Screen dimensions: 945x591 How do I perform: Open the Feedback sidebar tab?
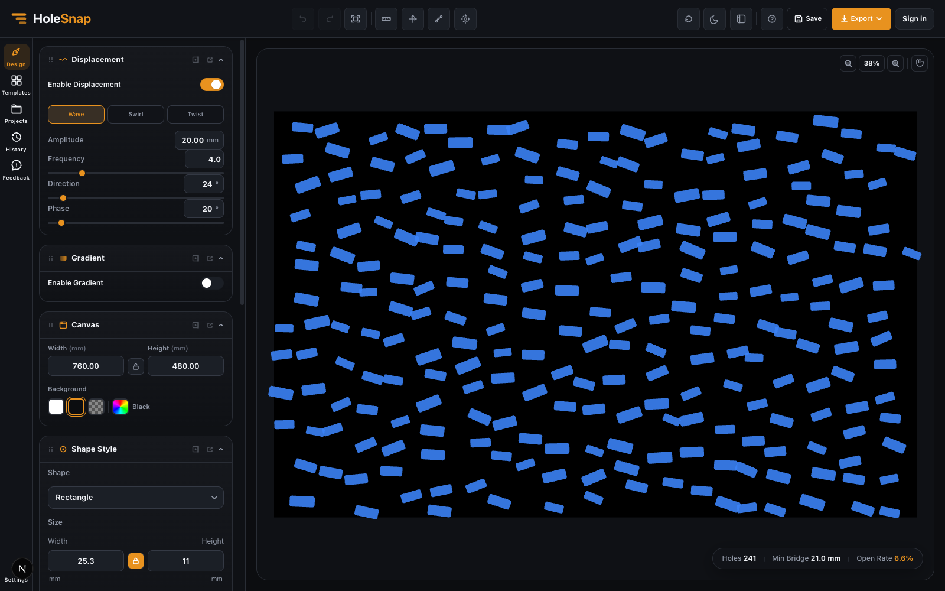click(16, 170)
